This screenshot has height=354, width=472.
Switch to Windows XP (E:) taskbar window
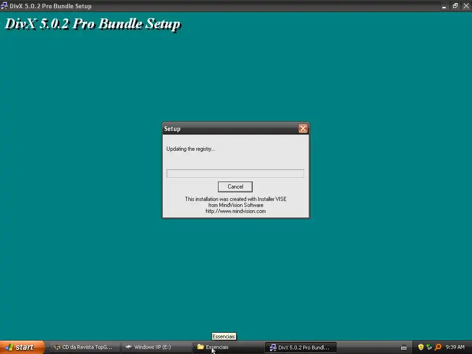(156, 347)
